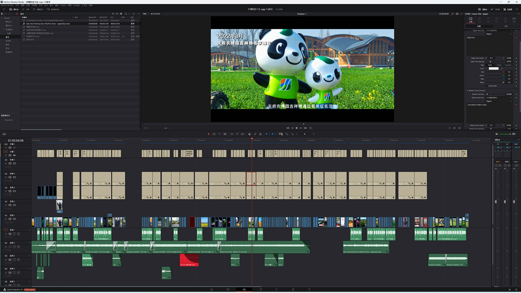
Task: Click the speaker mute icon above the mixer
Action: point(497,134)
